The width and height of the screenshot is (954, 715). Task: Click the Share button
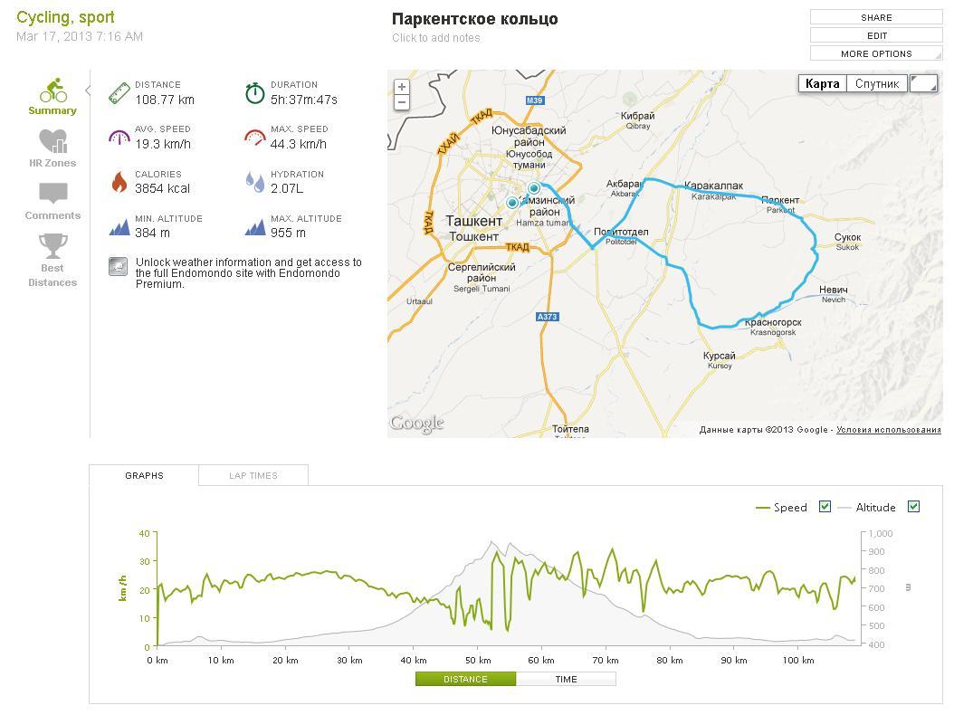coord(876,17)
